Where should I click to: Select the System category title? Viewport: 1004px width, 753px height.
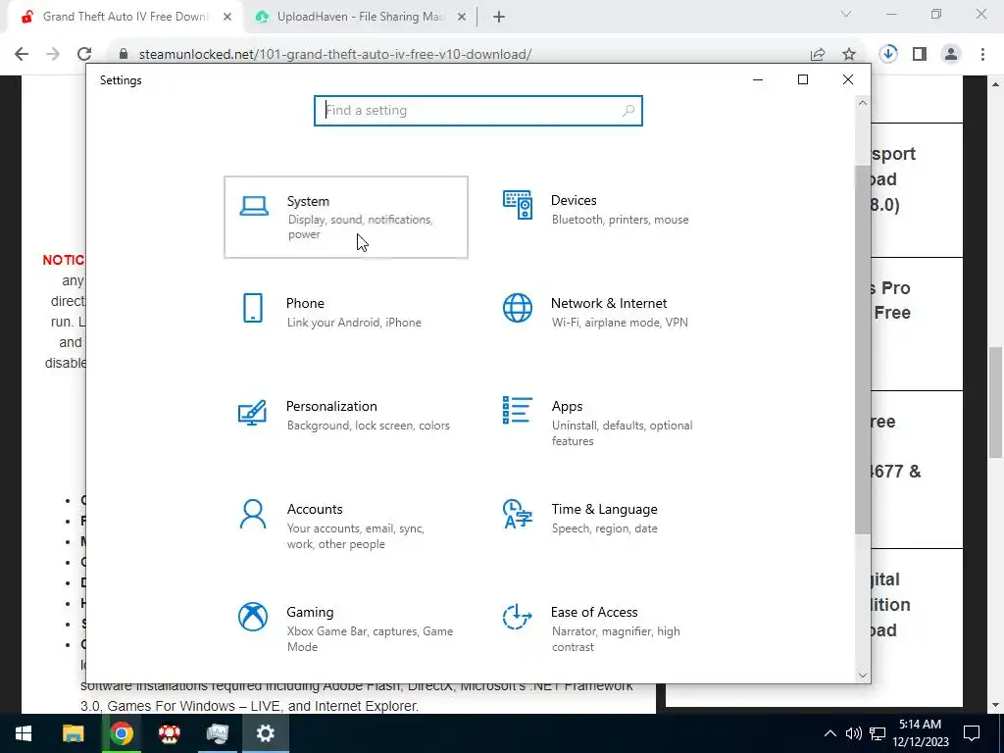coord(308,201)
